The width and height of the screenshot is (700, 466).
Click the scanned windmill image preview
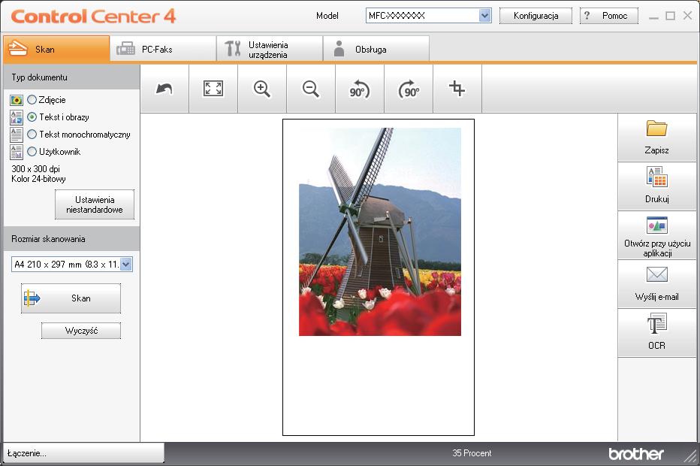pos(380,232)
